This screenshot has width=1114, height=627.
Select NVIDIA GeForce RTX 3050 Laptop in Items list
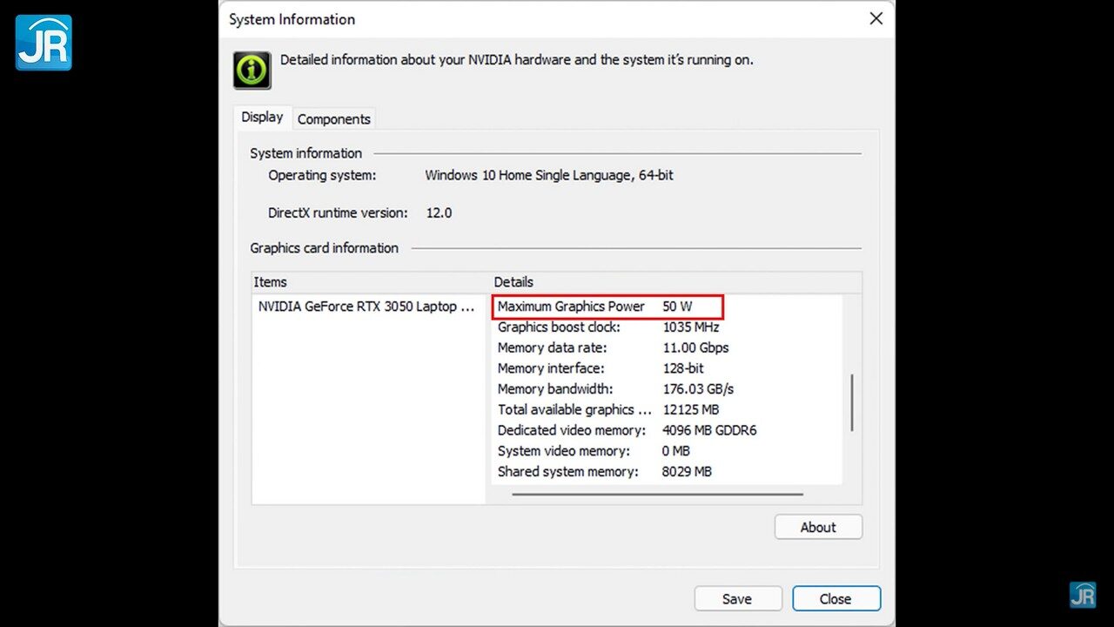pyautogui.click(x=366, y=307)
